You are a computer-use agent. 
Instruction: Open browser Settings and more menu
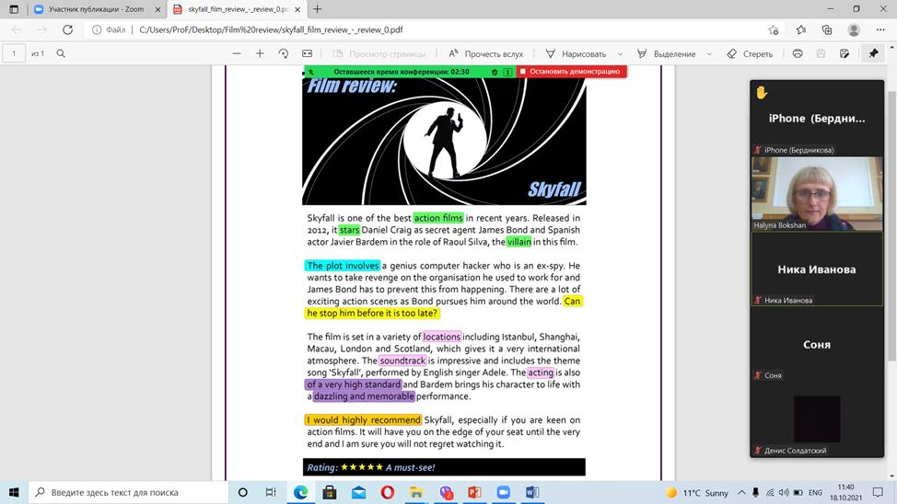[880, 29]
